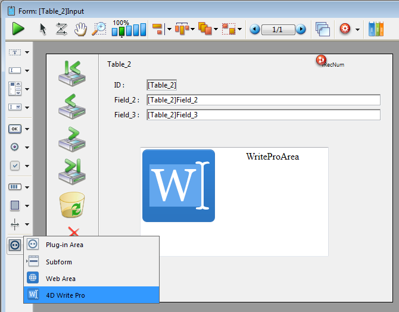Select the combo box tool
This screenshot has width=399, height=312.
point(15,107)
